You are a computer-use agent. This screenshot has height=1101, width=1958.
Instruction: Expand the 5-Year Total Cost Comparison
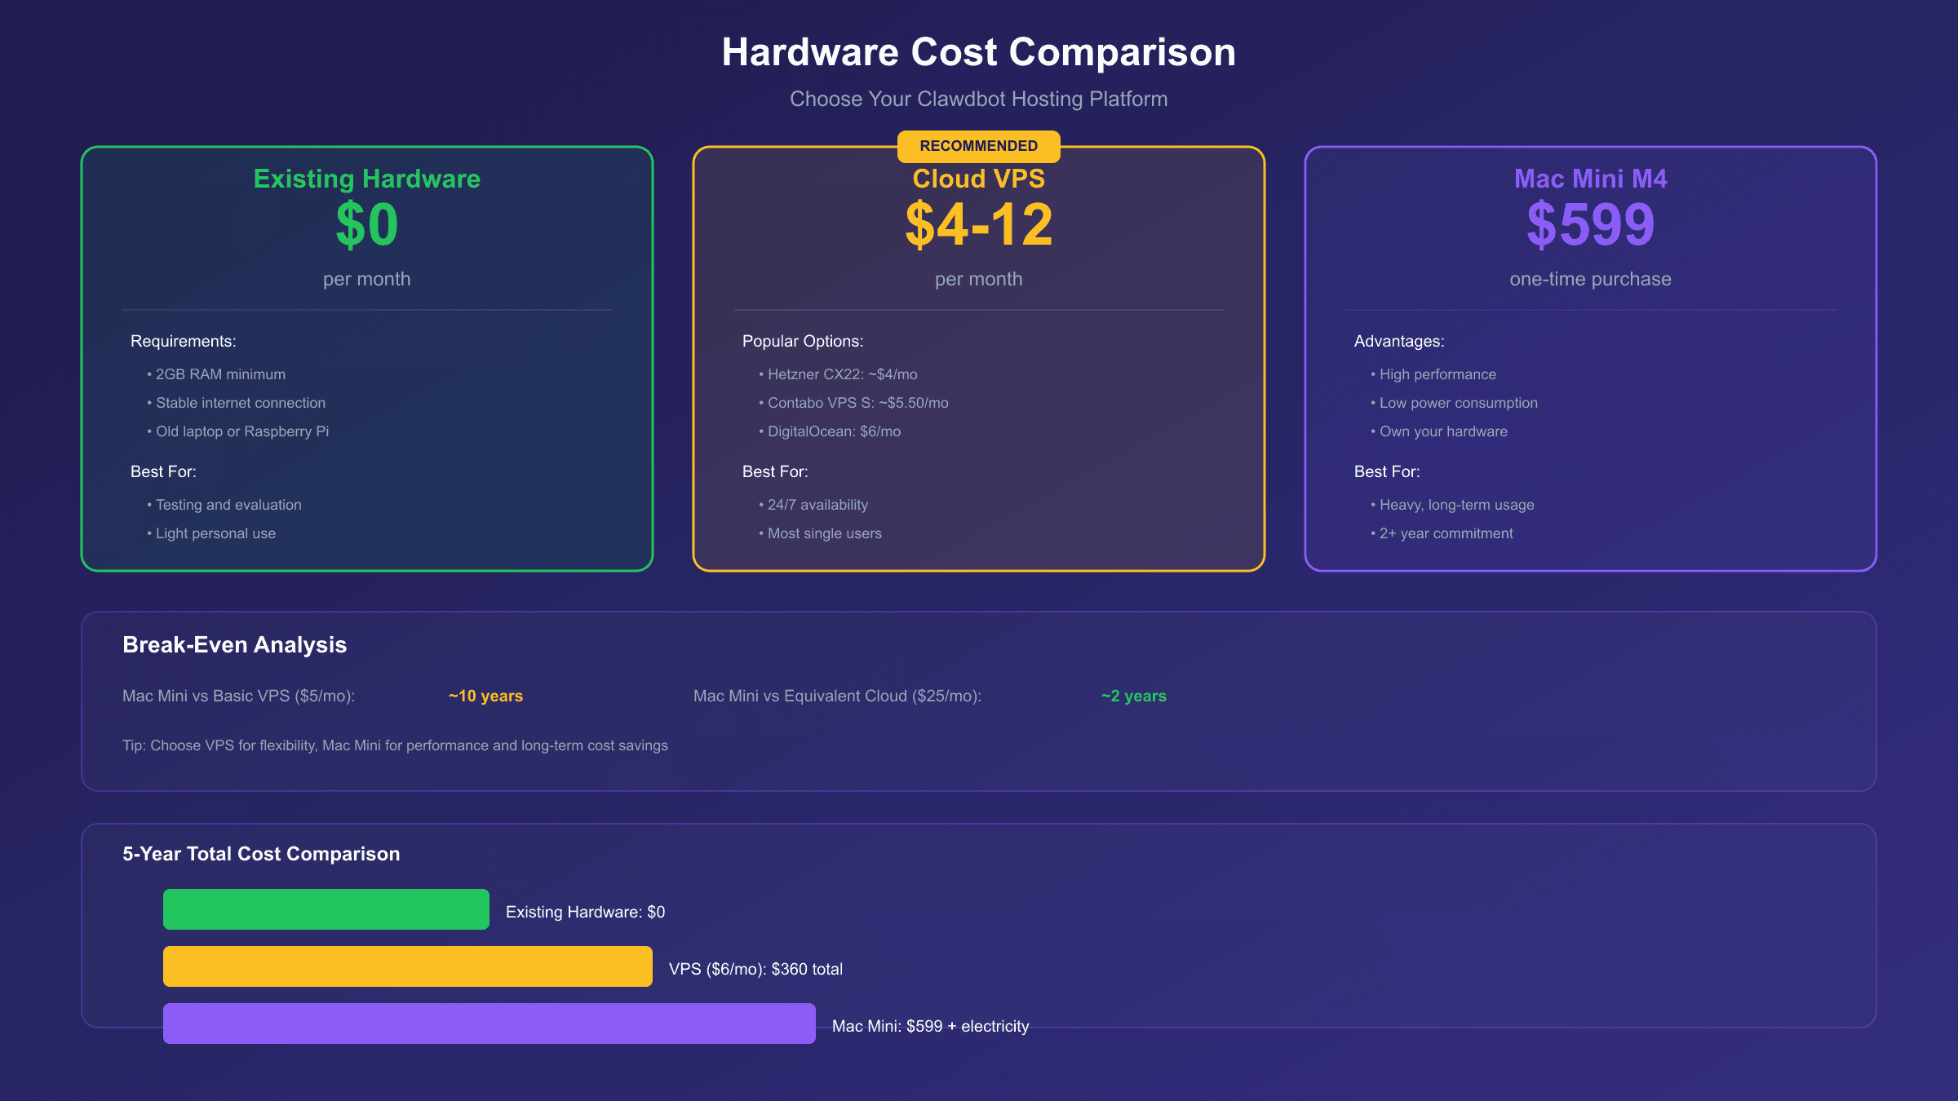pyautogui.click(x=260, y=854)
